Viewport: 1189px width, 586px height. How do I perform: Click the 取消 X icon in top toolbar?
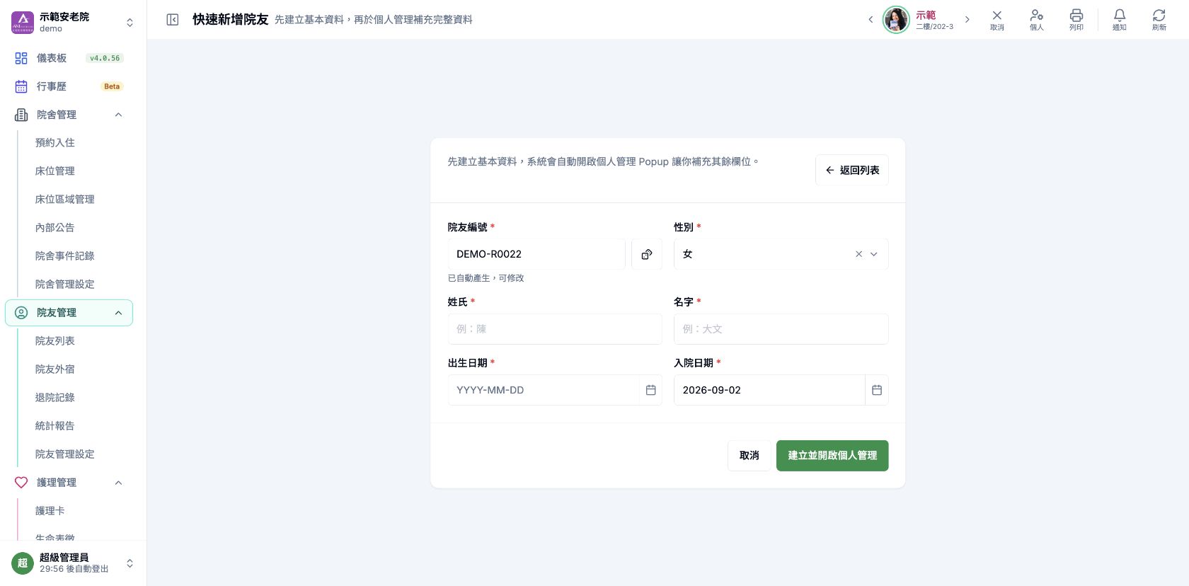click(x=996, y=20)
